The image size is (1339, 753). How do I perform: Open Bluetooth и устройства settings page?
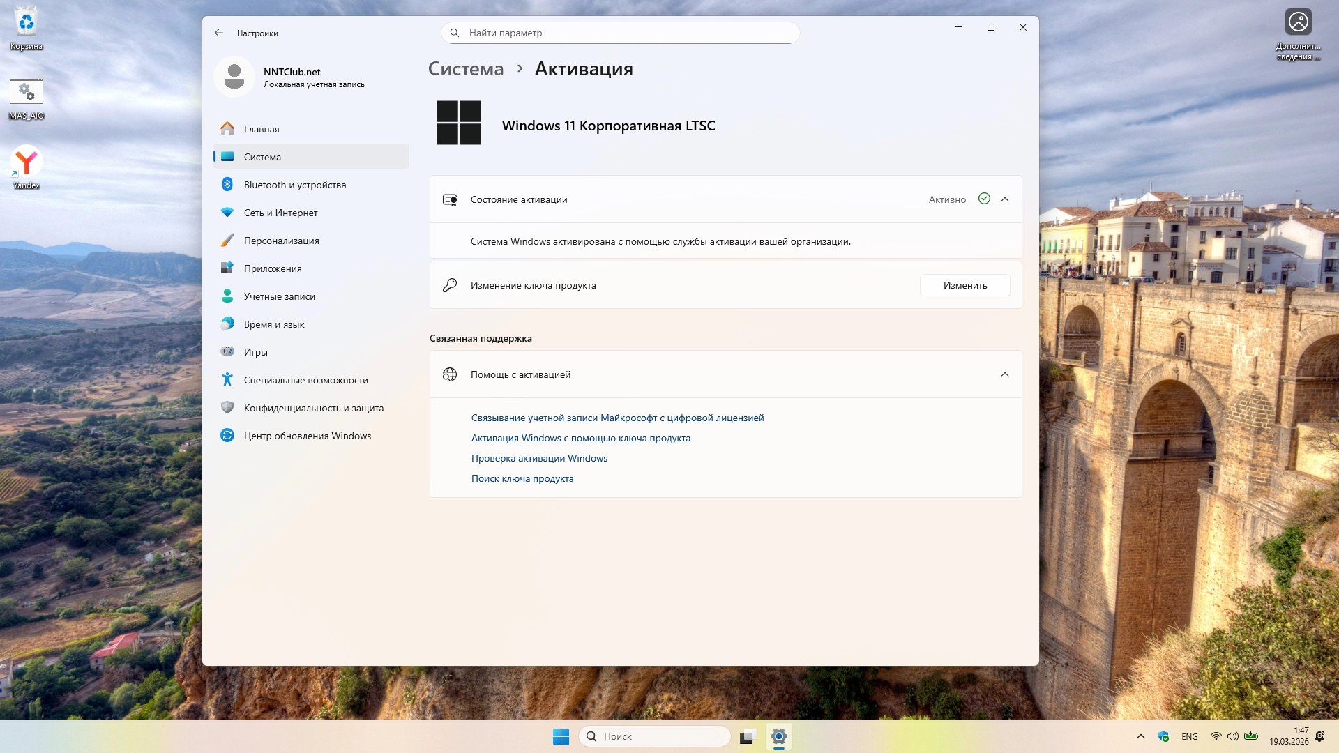[295, 185]
